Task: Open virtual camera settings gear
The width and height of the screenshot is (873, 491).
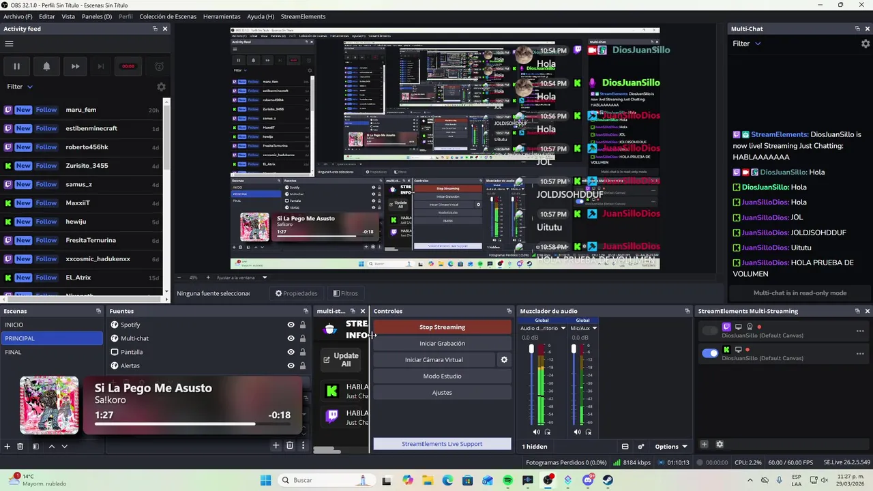Action: [x=504, y=360]
